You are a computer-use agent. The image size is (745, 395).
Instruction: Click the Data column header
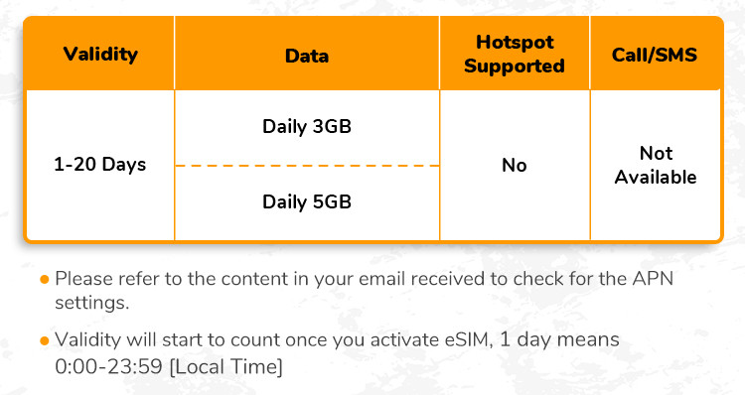307,56
